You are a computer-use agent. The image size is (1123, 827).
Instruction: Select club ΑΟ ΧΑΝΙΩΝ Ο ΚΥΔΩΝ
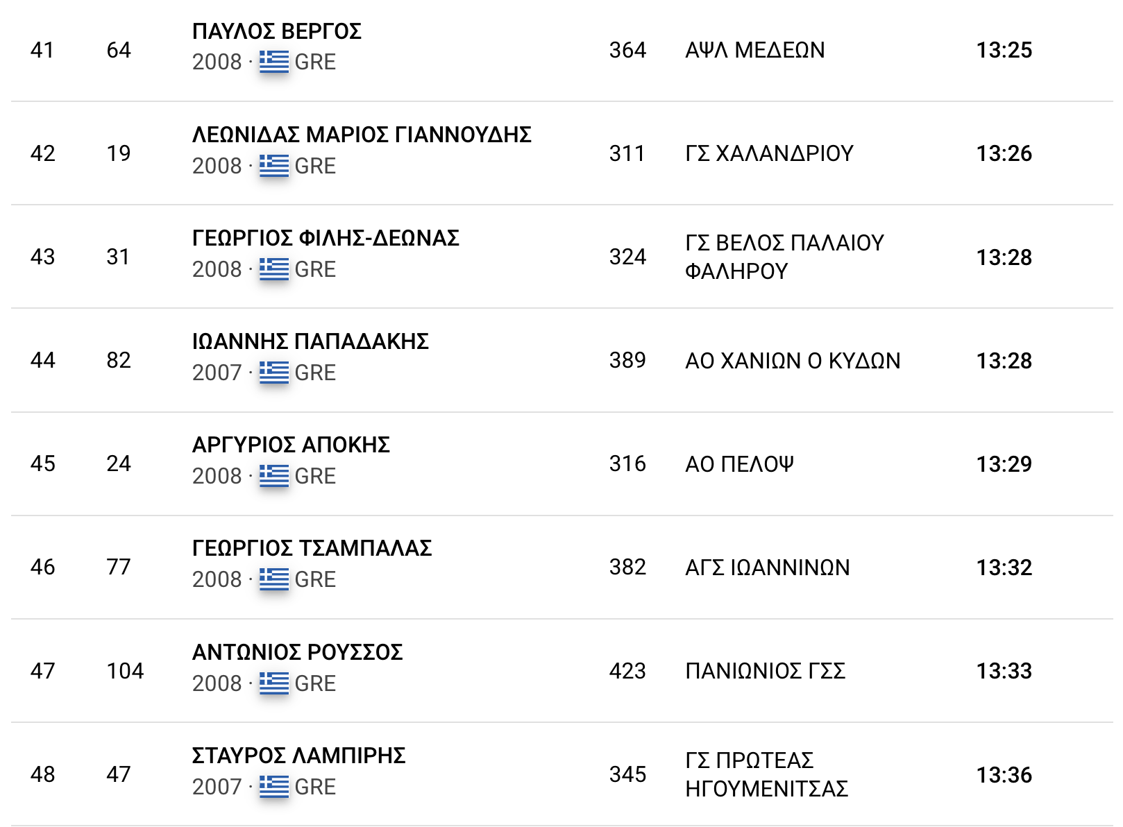point(793,361)
